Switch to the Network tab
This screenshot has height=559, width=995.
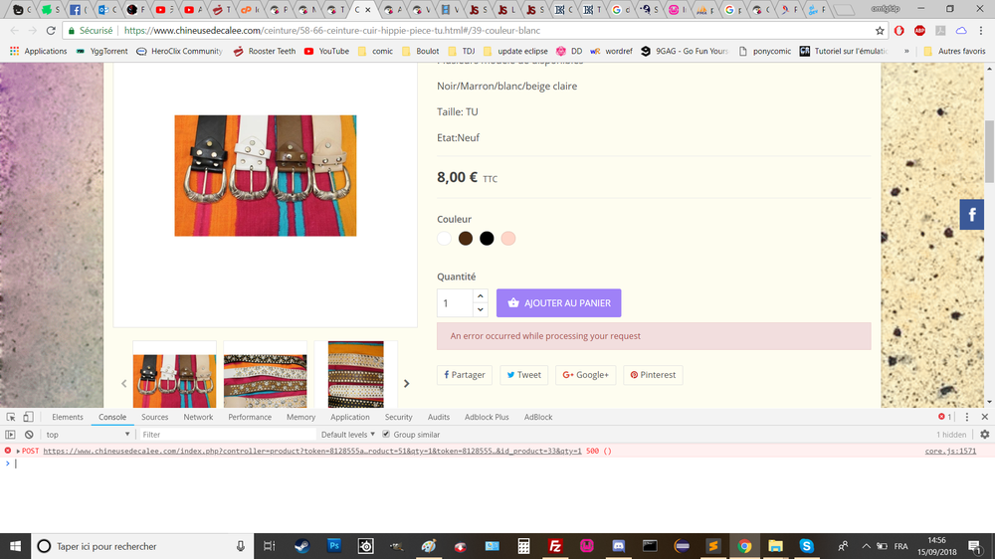(x=198, y=417)
